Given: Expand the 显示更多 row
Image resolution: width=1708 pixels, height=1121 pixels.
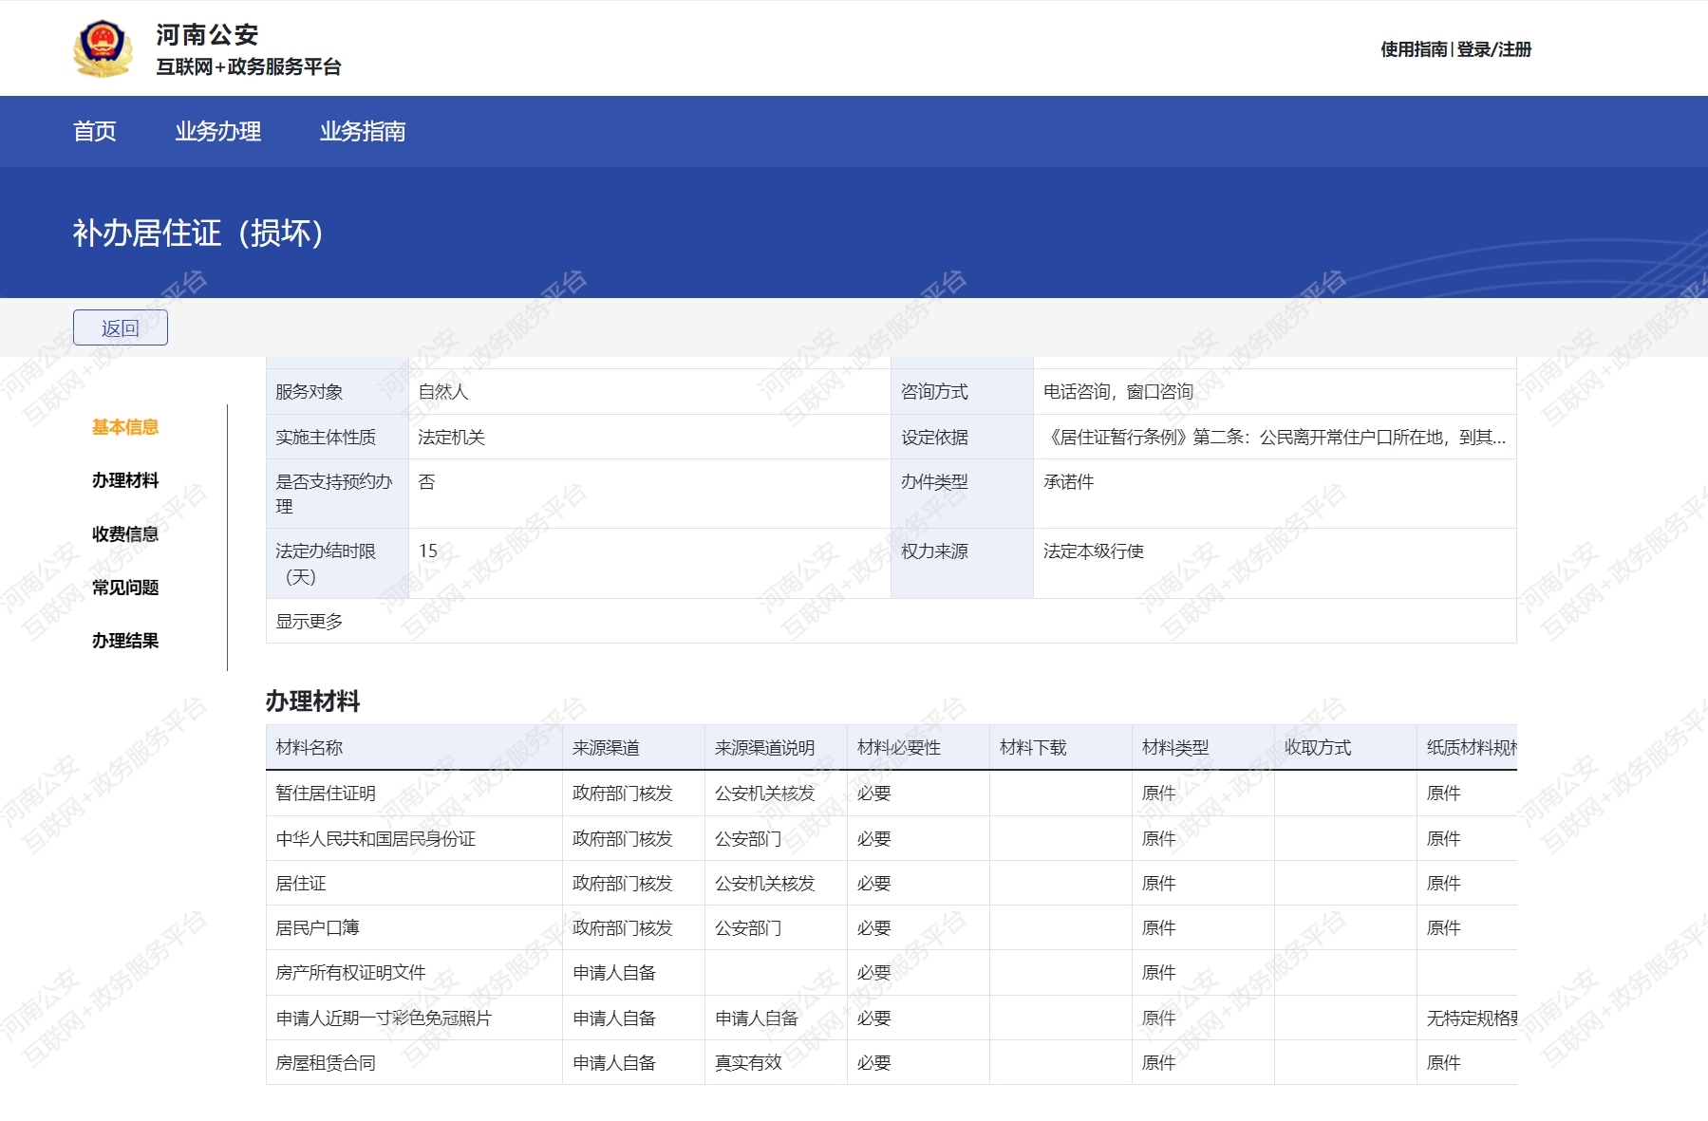Looking at the screenshot, I should [x=310, y=622].
